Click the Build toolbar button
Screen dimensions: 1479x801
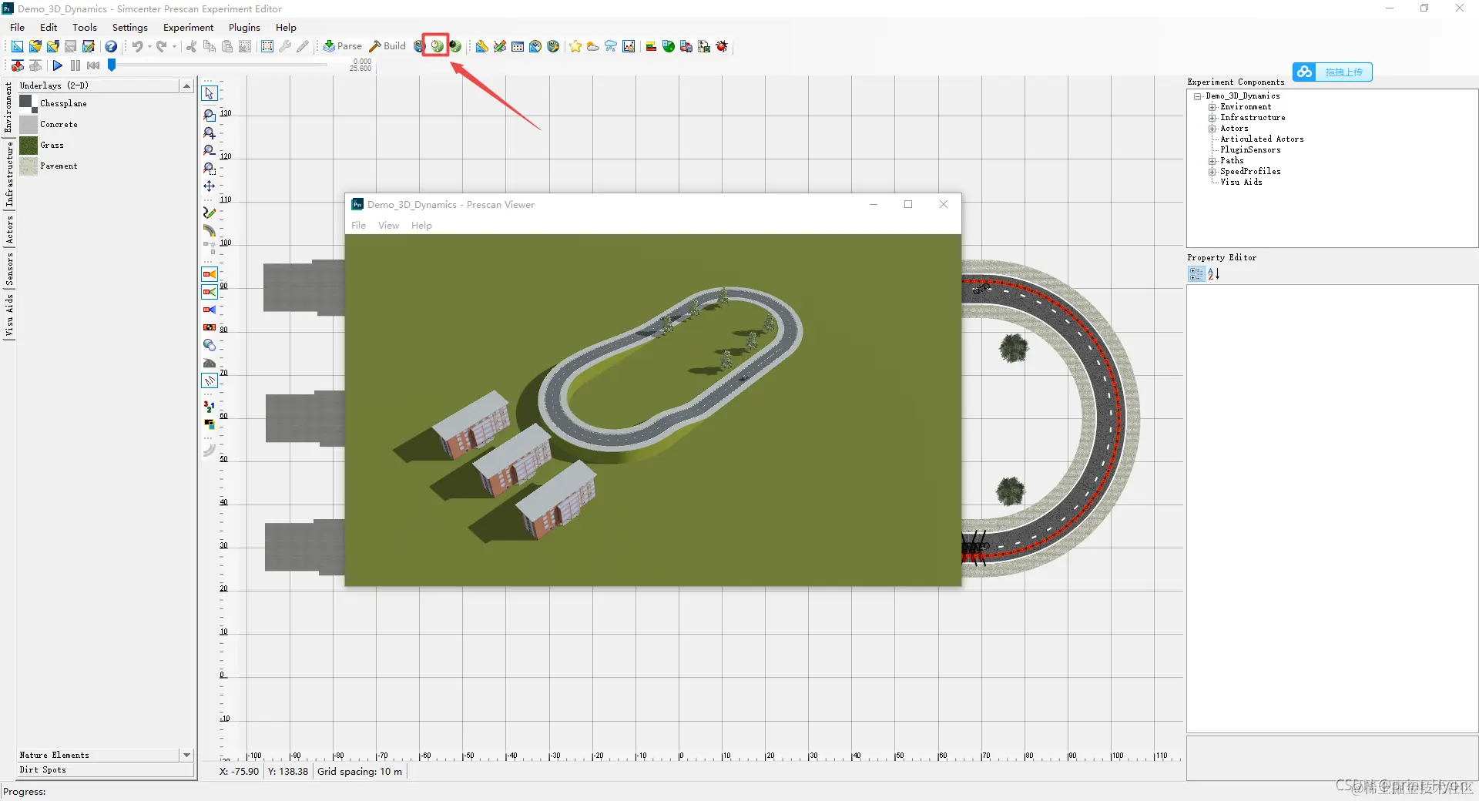387,46
